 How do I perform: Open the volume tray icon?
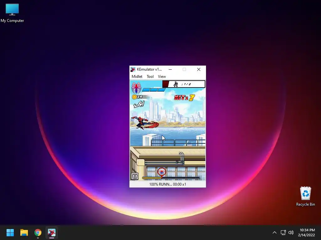click(291, 232)
